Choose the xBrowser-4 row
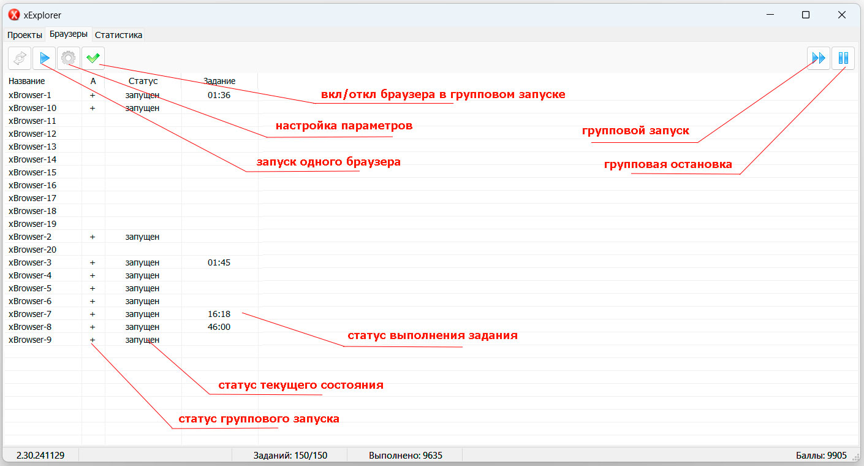The width and height of the screenshot is (864, 466). [131, 275]
